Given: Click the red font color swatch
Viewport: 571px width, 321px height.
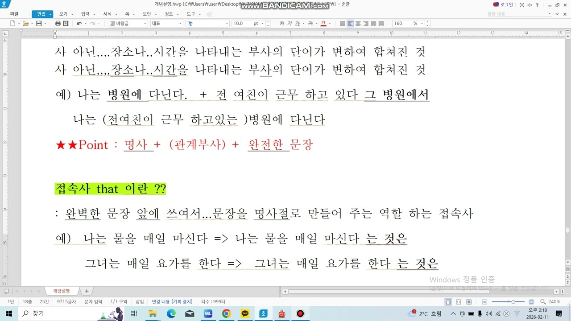Looking at the screenshot, I should pos(323,24).
